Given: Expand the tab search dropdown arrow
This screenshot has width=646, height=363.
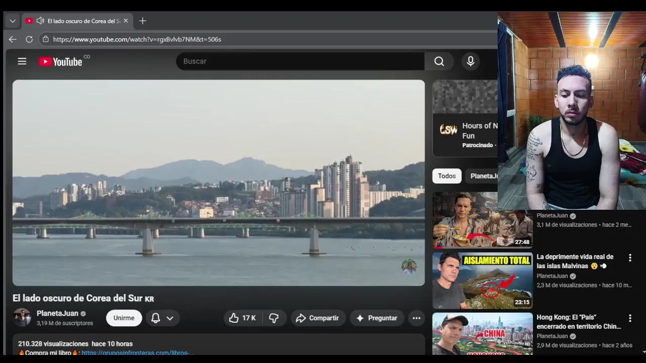Looking at the screenshot, I should 13,21.
